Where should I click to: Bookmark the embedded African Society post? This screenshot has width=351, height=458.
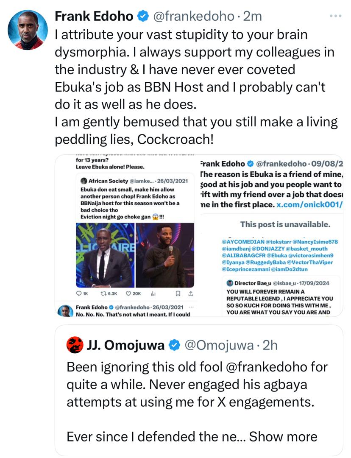[178, 293]
